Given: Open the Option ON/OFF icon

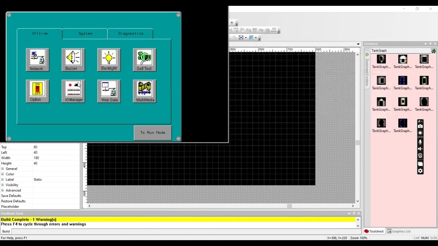Looking at the screenshot, I should 37,91.
